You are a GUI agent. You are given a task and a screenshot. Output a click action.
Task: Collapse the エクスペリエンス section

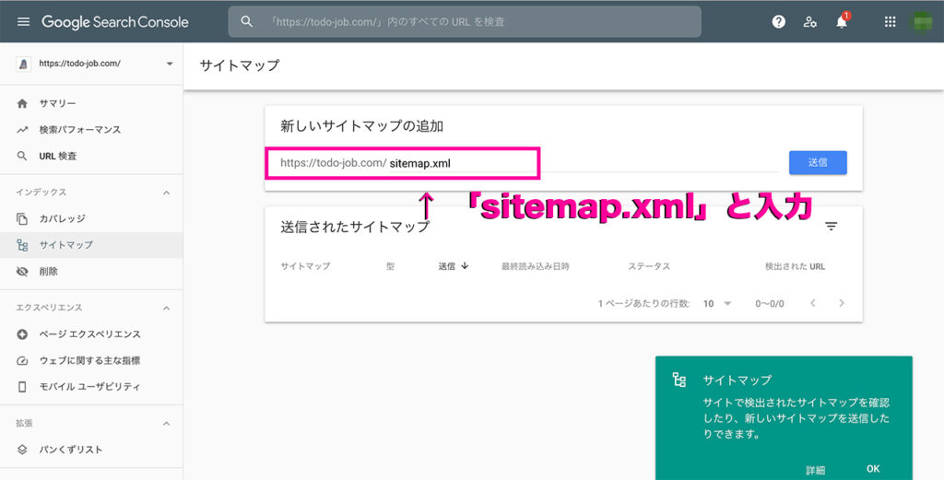point(167,308)
